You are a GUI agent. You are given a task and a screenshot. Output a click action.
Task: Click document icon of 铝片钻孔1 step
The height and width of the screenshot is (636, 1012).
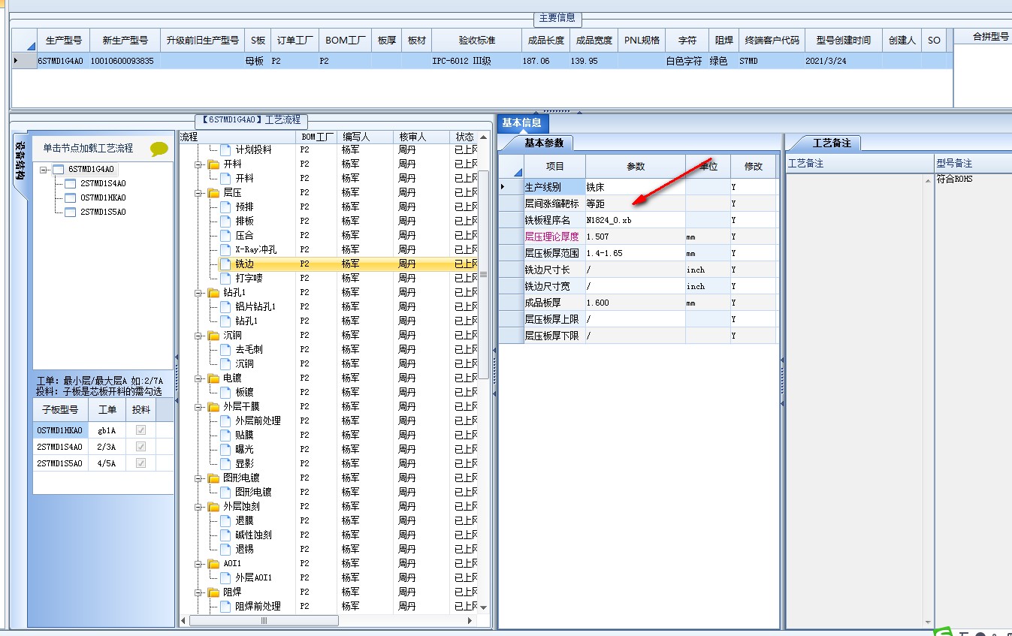[225, 307]
